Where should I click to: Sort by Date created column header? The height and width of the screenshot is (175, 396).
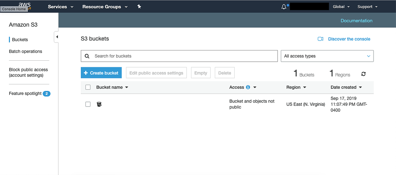(x=346, y=87)
